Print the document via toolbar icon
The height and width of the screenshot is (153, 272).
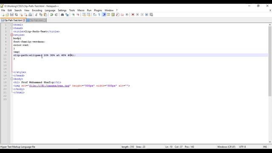30,15
